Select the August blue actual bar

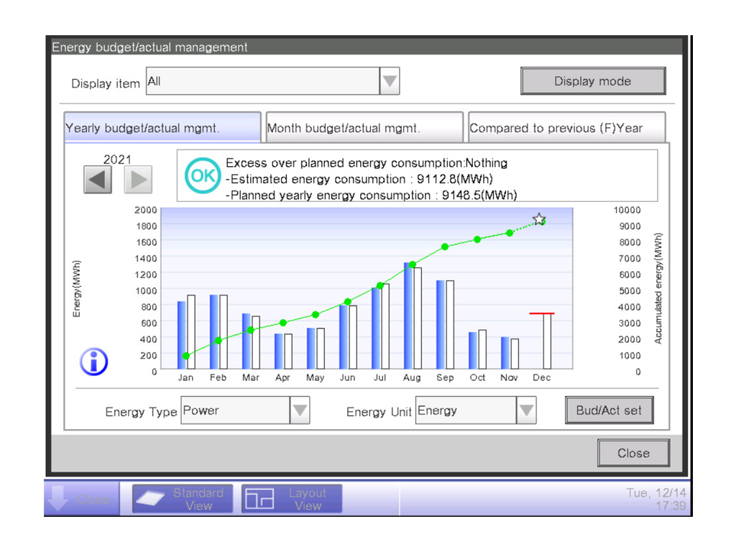[408, 316]
